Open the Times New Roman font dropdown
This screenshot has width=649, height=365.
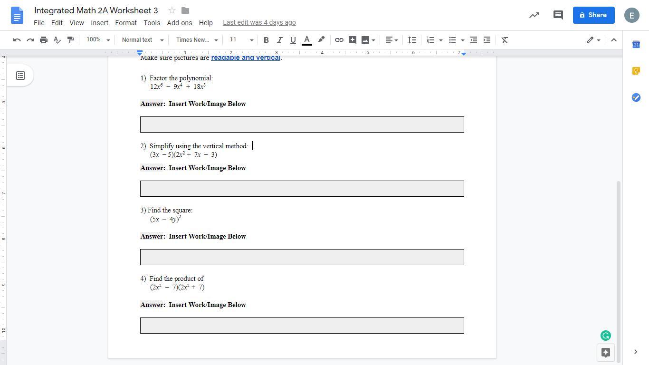coord(197,40)
